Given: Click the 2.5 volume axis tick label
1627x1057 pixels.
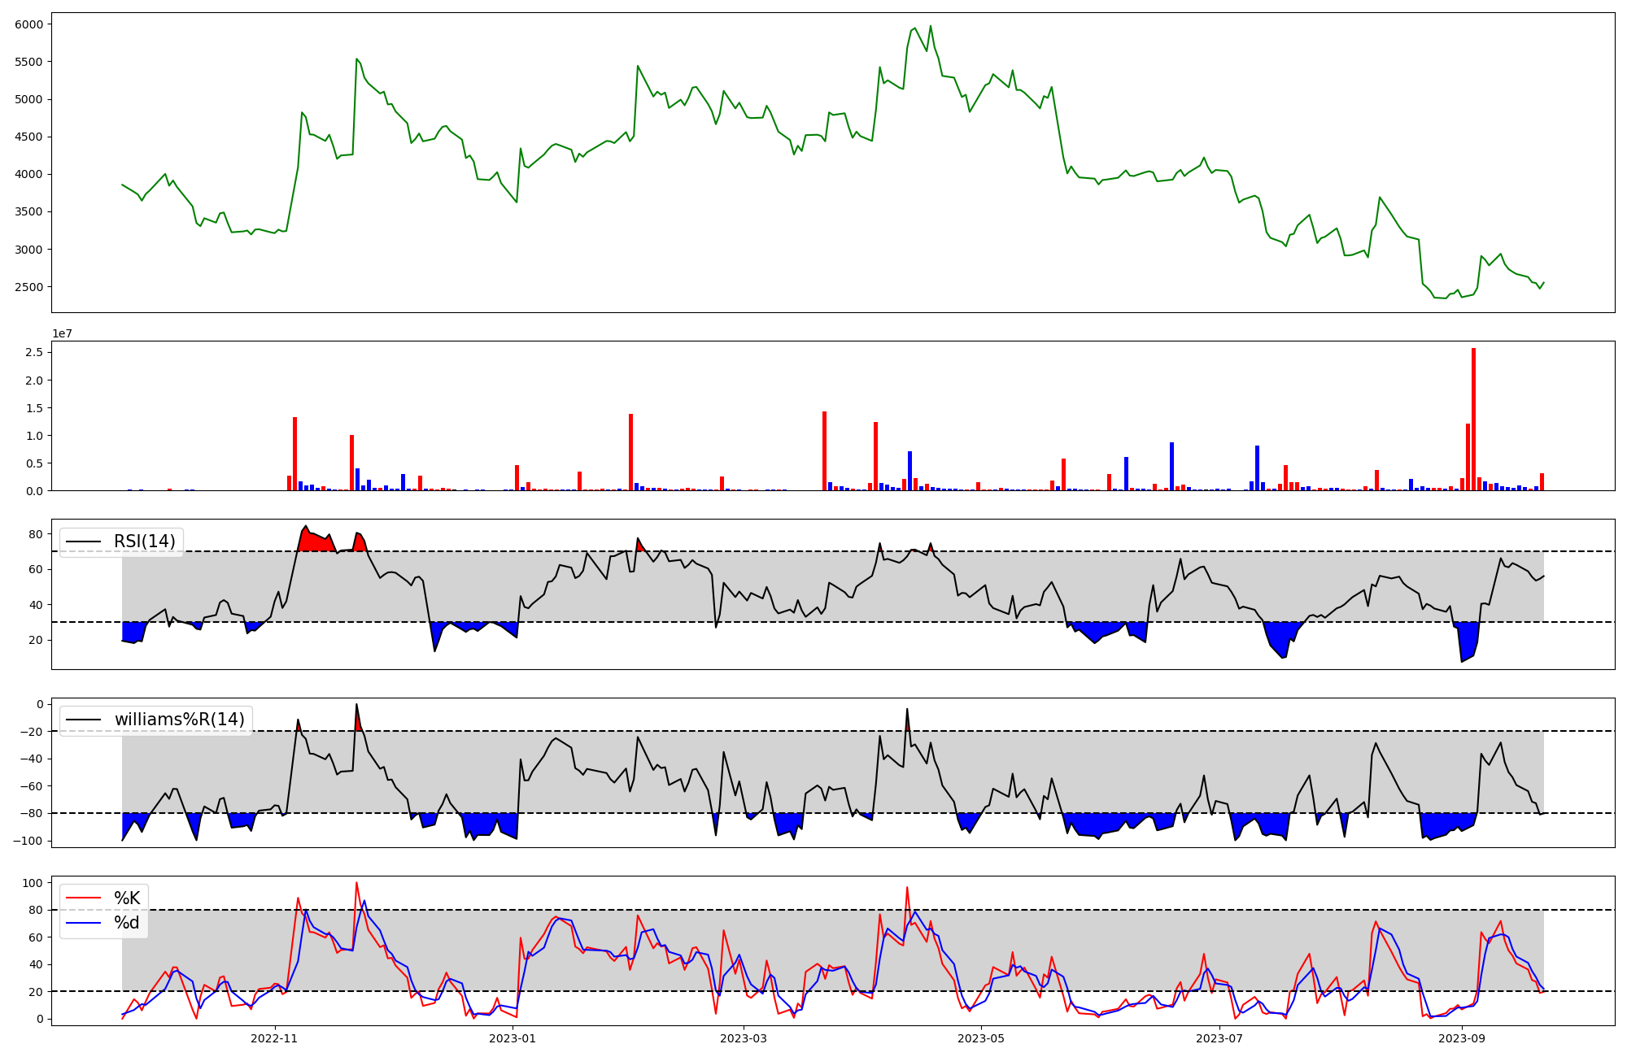Looking at the screenshot, I should tap(34, 352).
